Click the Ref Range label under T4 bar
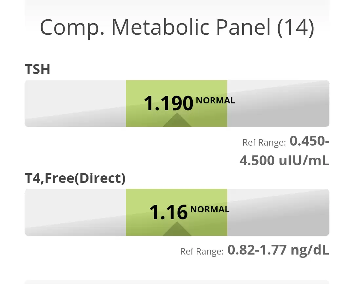Image resolution: width=354 pixels, height=284 pixels. 202,252
